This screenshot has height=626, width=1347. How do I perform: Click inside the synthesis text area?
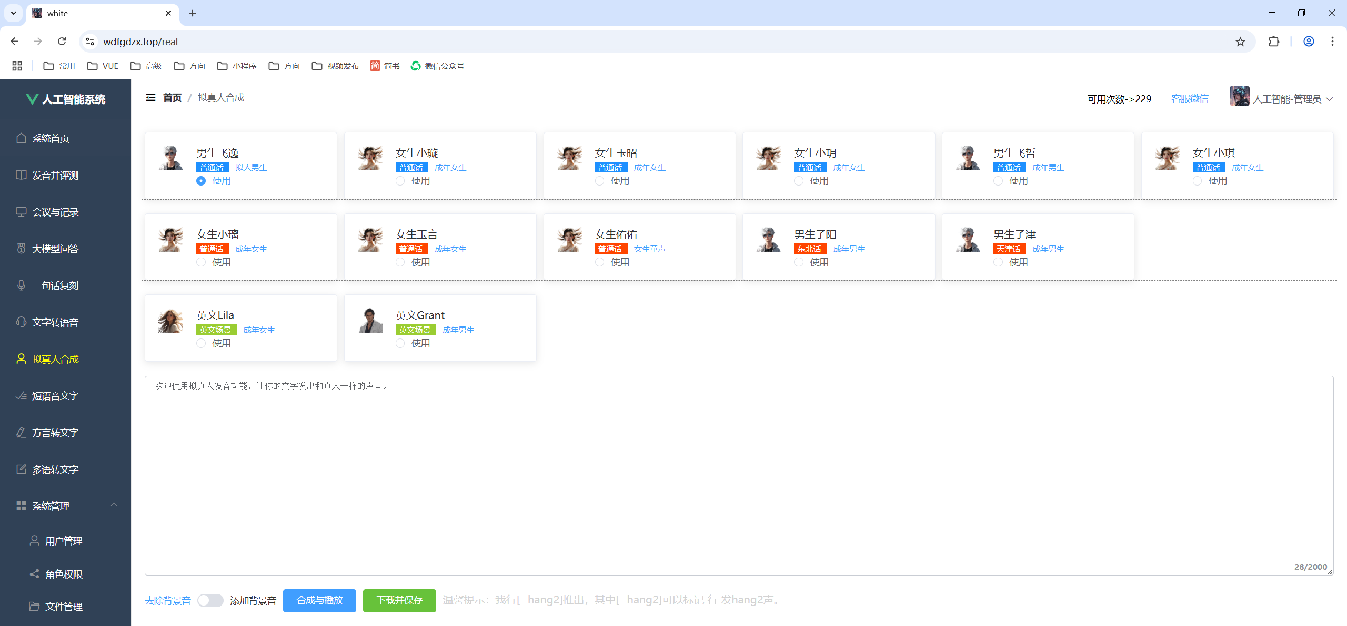click(x=739, y=476)
